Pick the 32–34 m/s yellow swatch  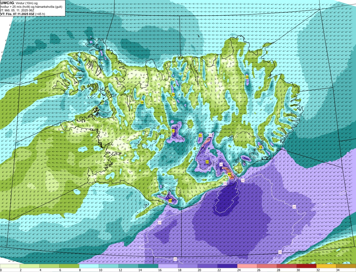pyautogui.click(x=326, y=266)
